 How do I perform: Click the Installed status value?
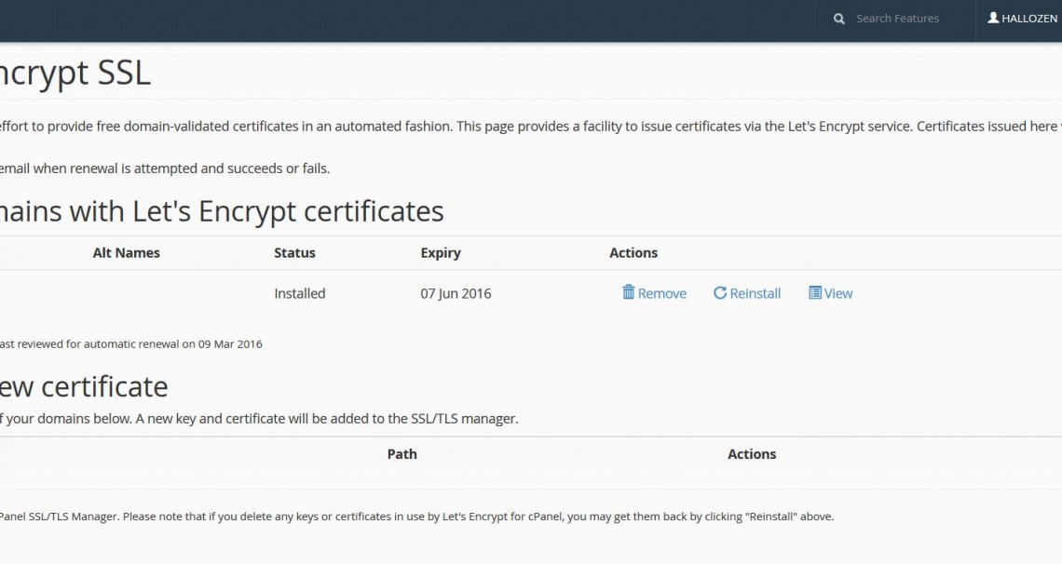click(x=299, y=293)
